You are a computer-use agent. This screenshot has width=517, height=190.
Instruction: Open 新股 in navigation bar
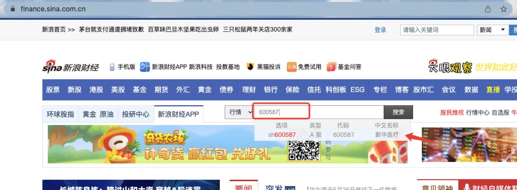click(75, 90)
